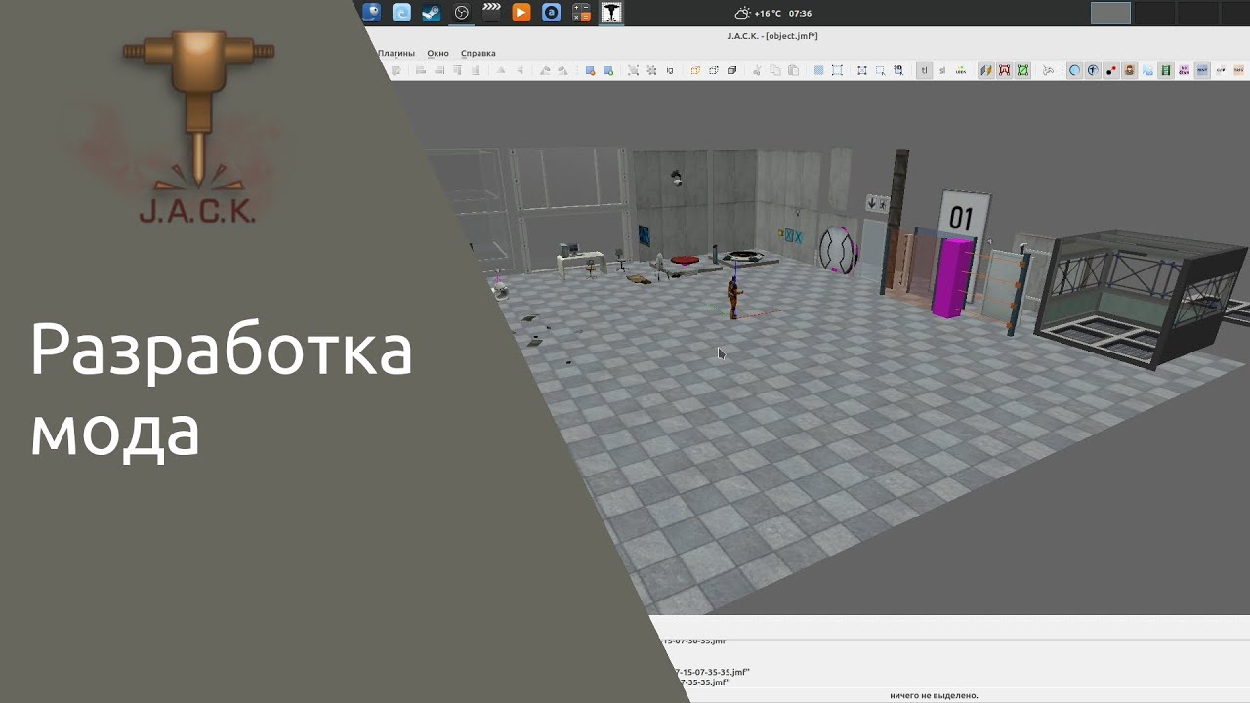Toggle the red and black dots filter
This screenshot has width=1250, height=703.
(1111, 70)
